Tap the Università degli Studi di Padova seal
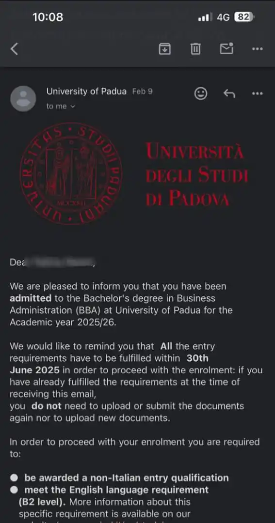The image size is (275, 523). (x=71, y=173)
